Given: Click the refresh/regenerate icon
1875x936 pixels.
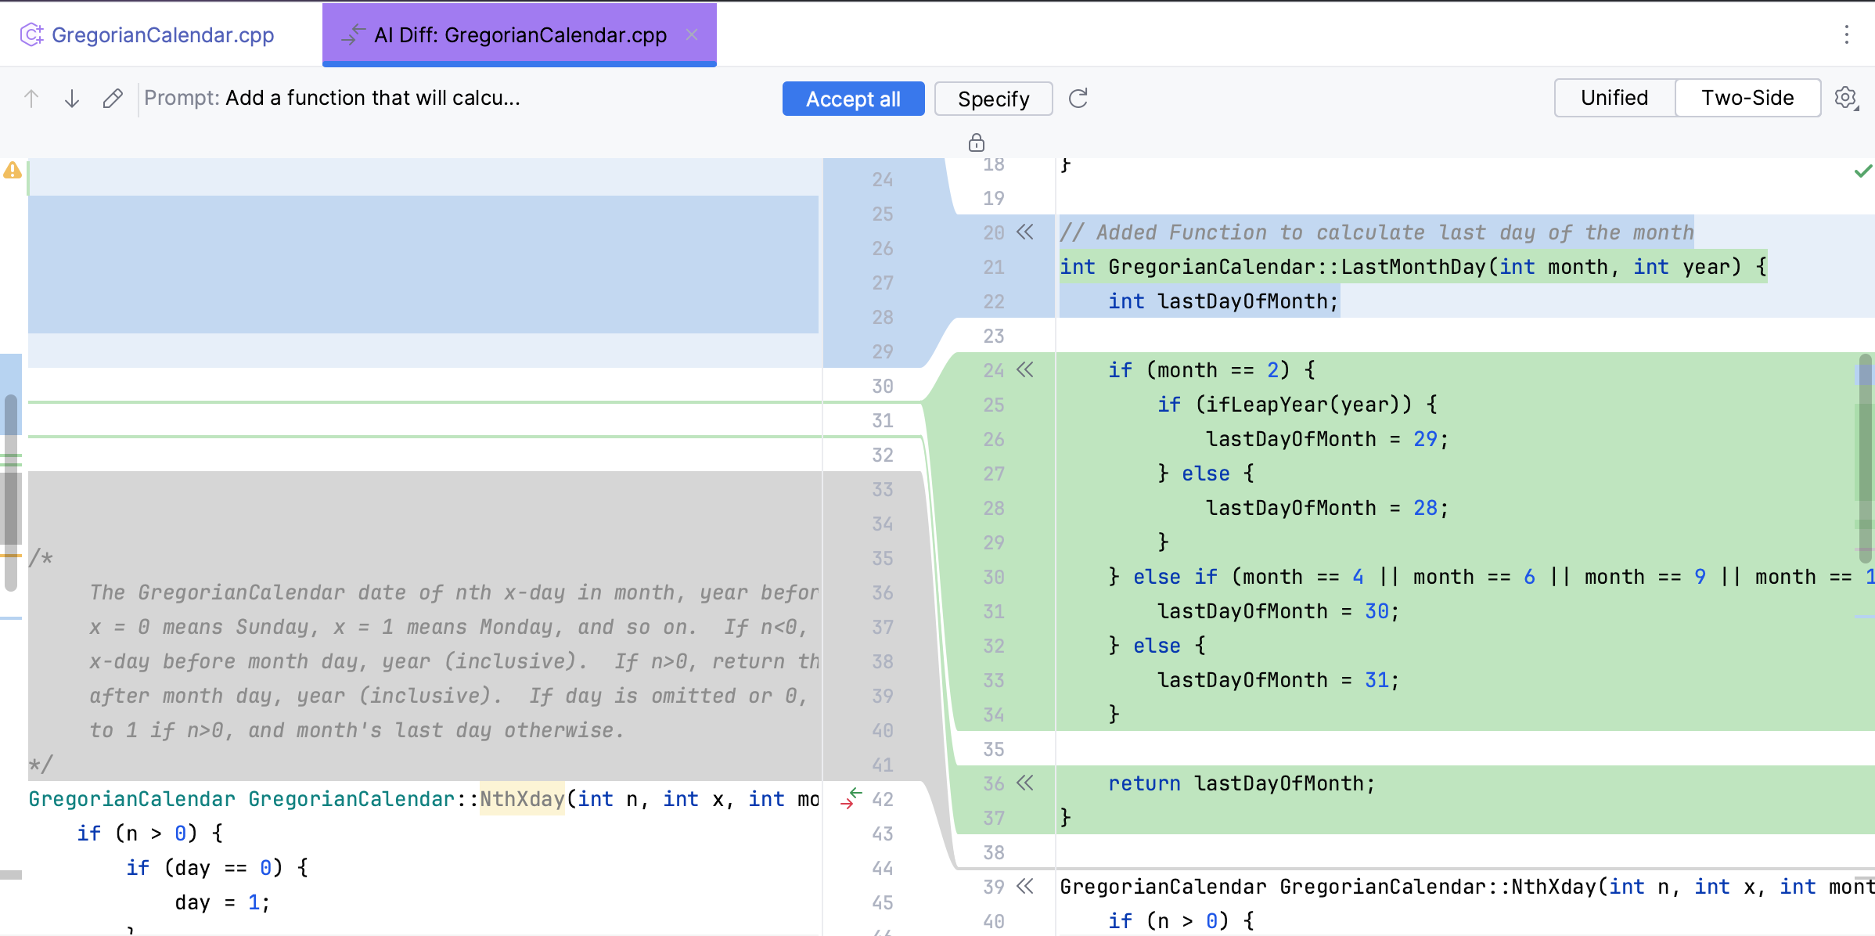Looking at the screenshot, I should pyautogui.click(x=1078, y=99).
